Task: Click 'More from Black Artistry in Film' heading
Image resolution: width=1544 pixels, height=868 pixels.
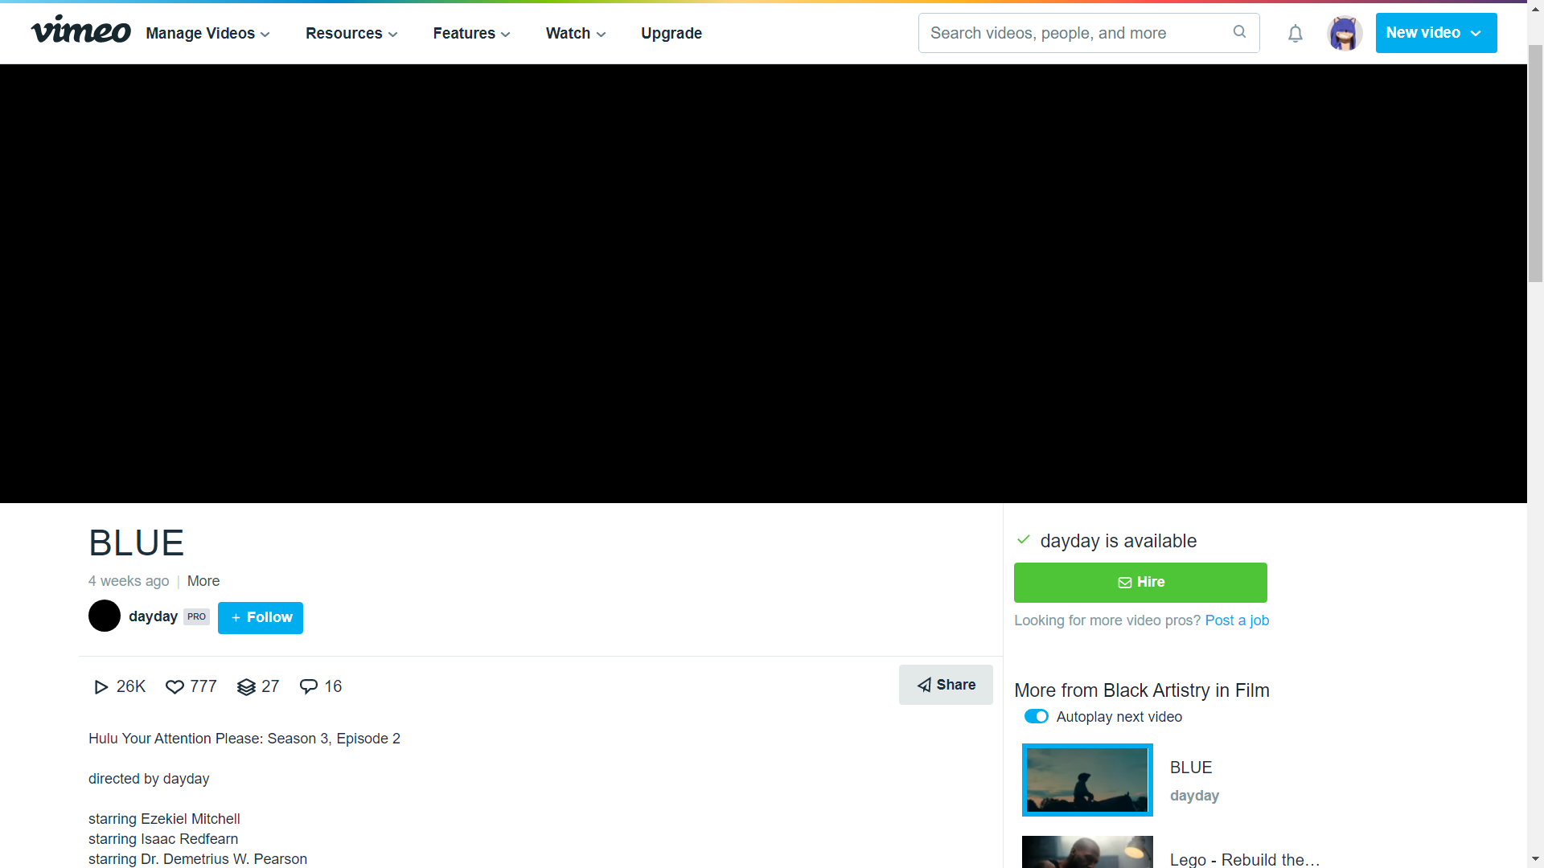Action: [x=1142, y=690]
